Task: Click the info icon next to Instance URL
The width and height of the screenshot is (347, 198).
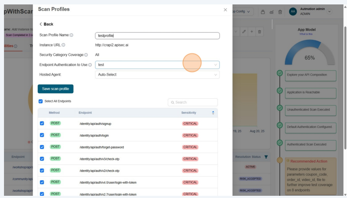Action: (x=63, y=45)
